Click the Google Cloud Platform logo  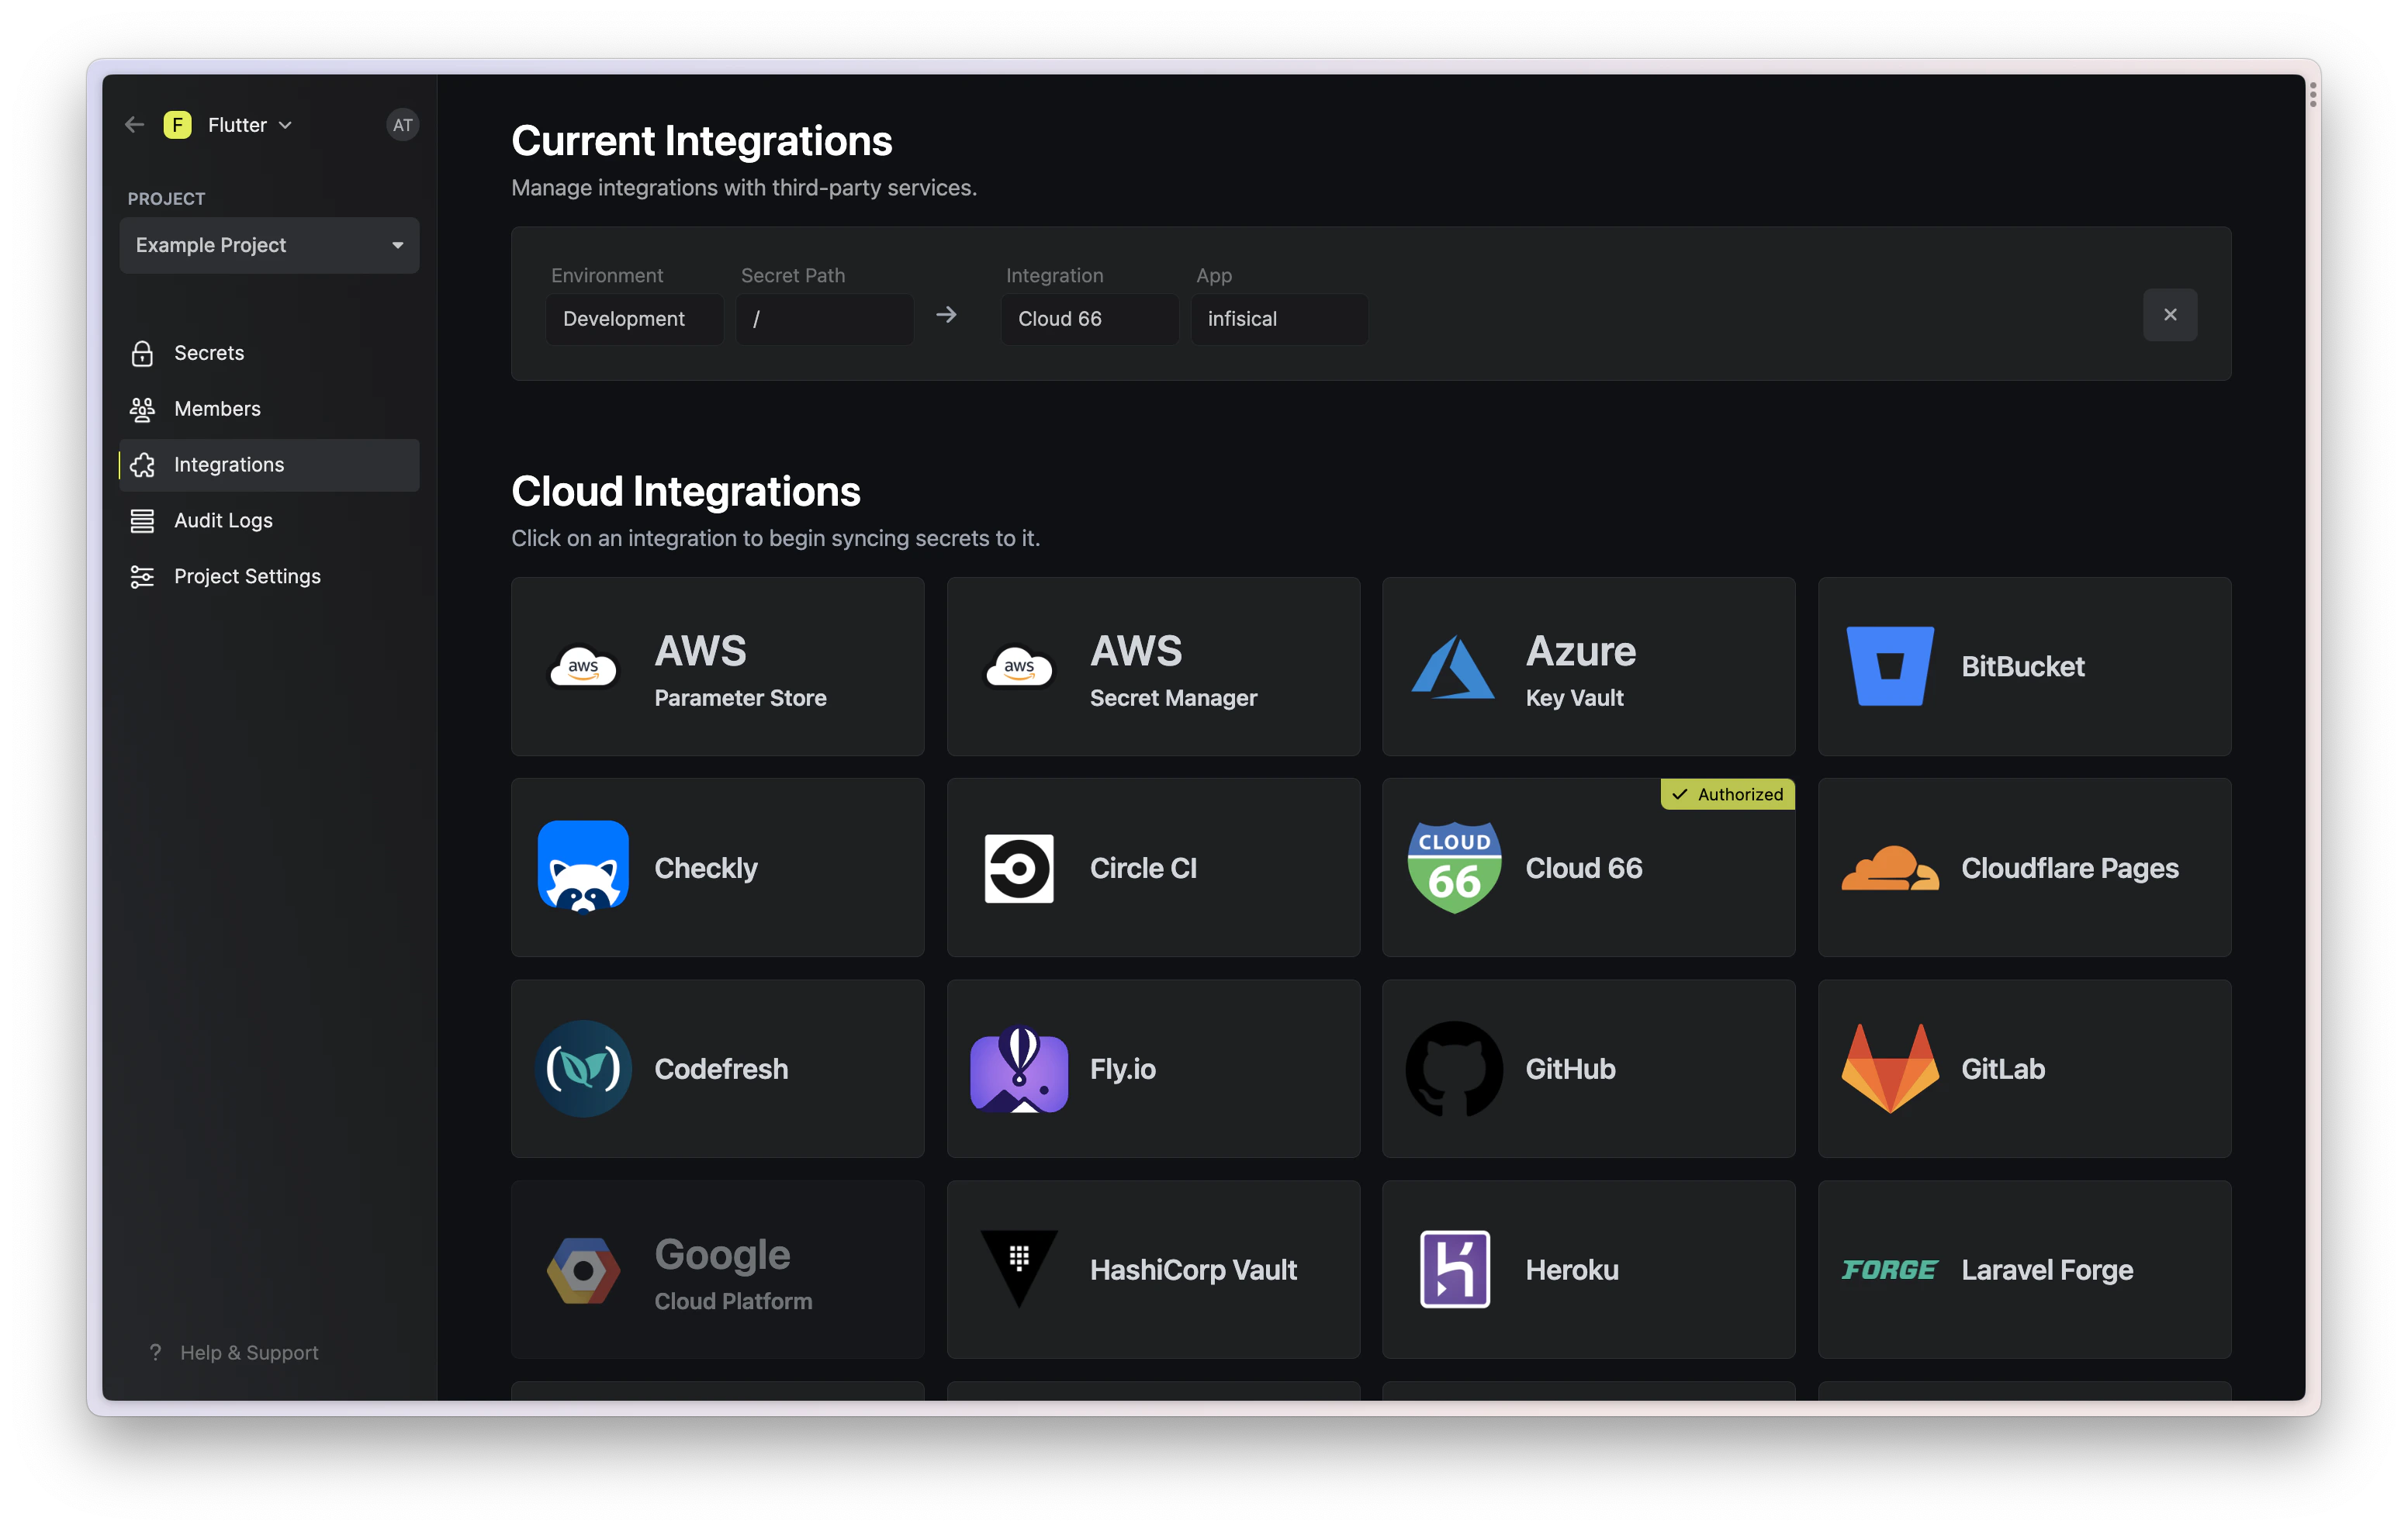click(x=583, y=1270)
